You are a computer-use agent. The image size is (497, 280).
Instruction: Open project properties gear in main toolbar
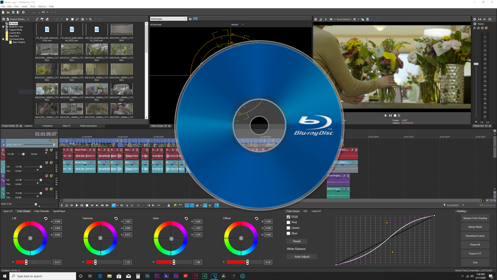(x=23, y=12)
